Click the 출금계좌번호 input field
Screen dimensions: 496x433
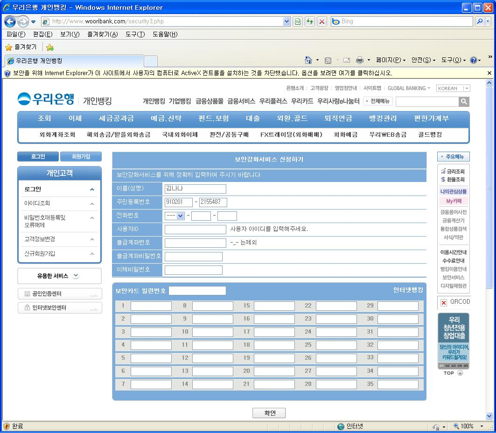click(195, 243)
